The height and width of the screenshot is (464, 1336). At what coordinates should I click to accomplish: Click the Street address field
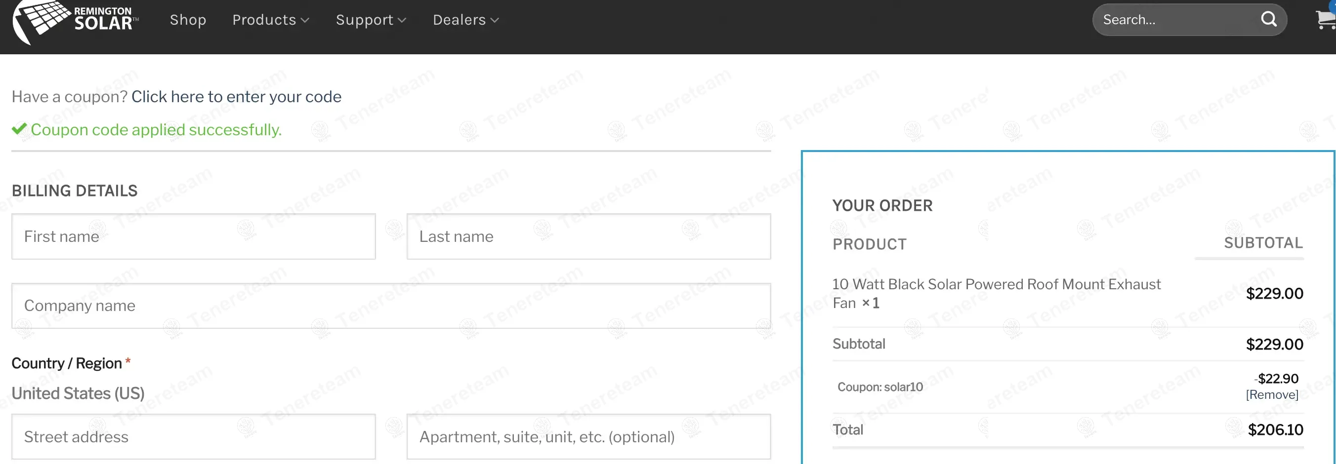click(x=194, y=436)
